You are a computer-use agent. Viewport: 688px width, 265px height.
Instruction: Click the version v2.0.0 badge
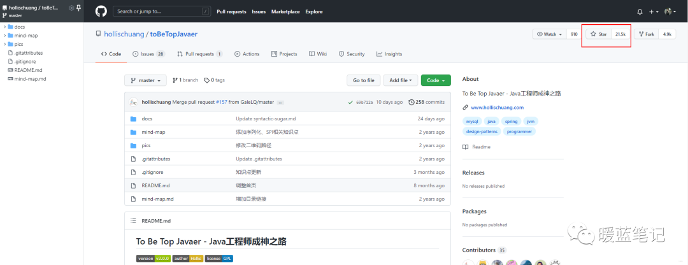coord(153,259)
